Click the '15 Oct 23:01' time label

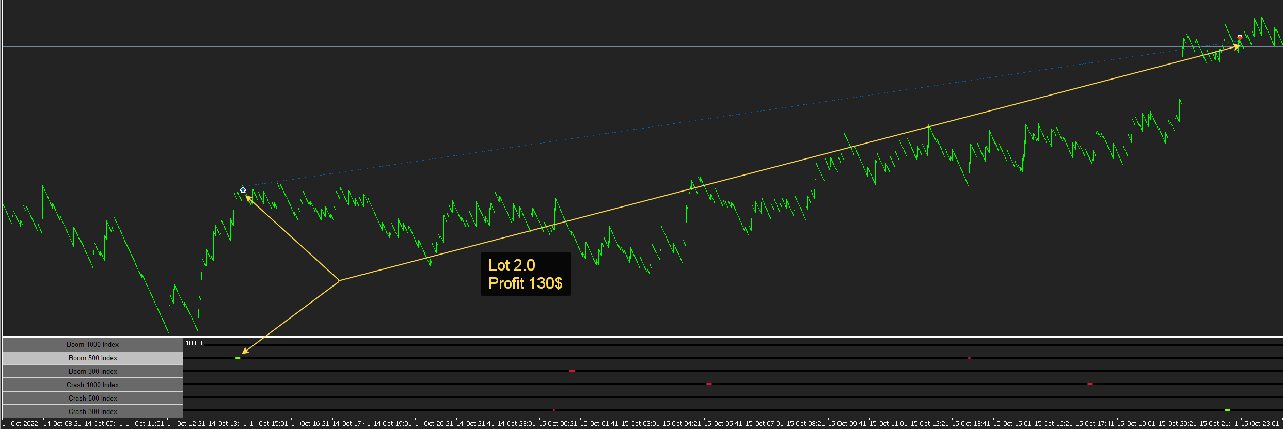coord(1260,424)
